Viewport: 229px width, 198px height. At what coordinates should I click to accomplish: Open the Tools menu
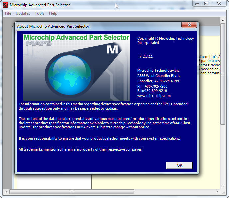point(39,13)
